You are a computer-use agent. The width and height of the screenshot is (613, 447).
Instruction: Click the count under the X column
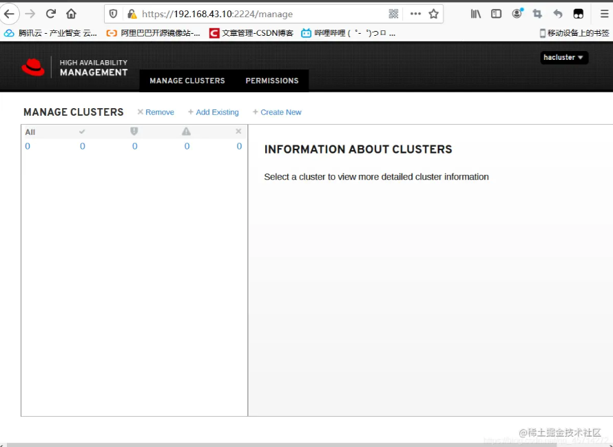click(x=239, y=146)
